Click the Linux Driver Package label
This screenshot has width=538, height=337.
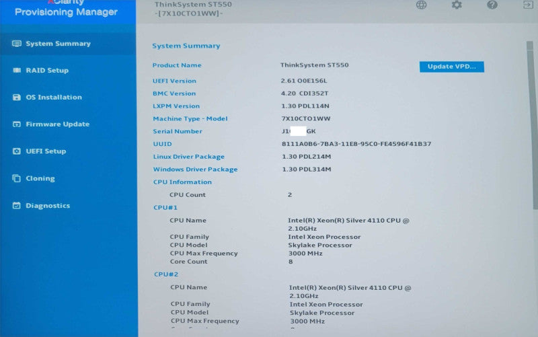coord(189,157)
